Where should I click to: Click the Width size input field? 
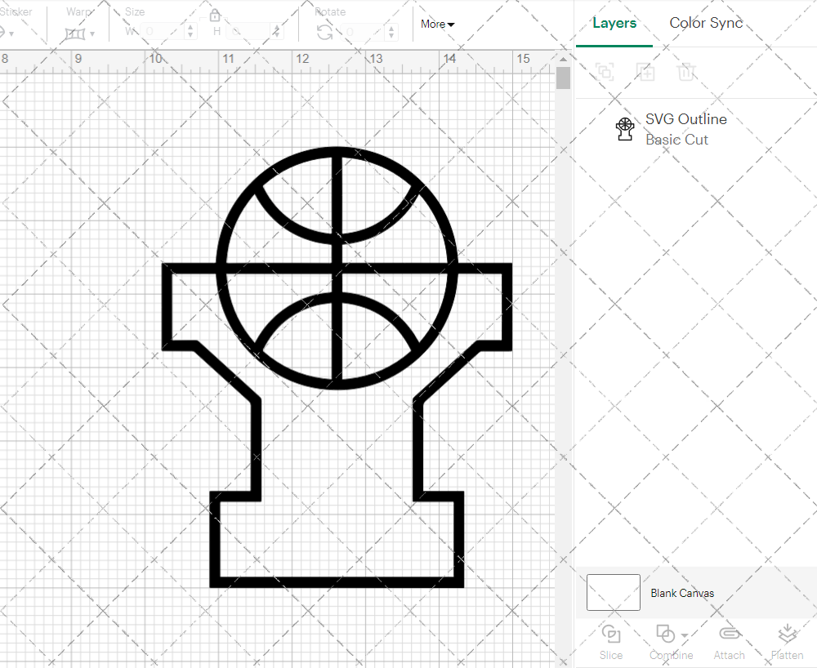[x=163, y=32]
